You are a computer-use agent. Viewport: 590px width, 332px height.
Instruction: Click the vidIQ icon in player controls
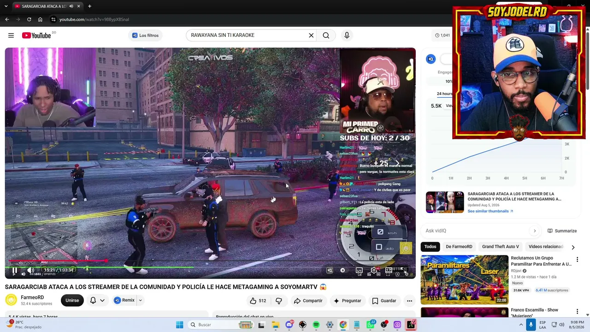click(330, 271)
